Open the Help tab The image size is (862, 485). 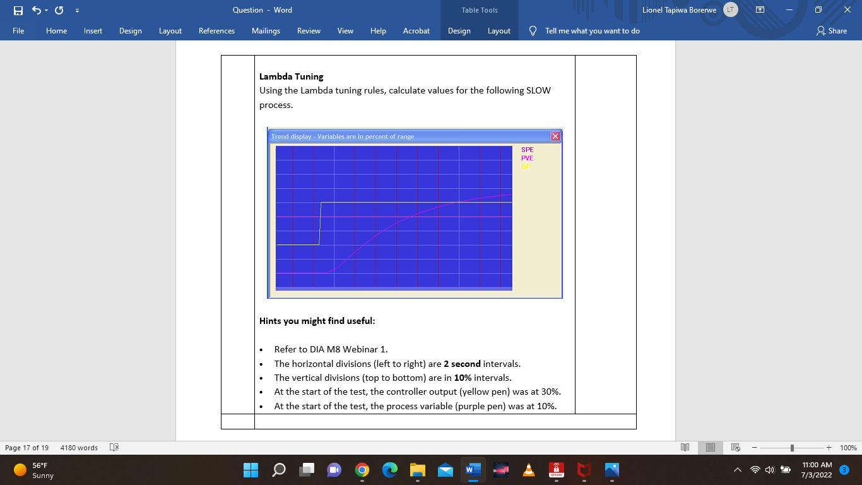click(378, 30)
